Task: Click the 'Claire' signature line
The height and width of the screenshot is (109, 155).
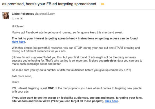Action: (15, 82)
